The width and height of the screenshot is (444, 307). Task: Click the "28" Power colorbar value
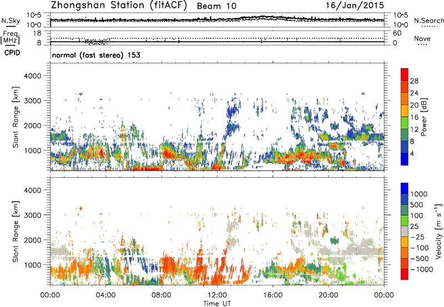[x=414, y=81]
